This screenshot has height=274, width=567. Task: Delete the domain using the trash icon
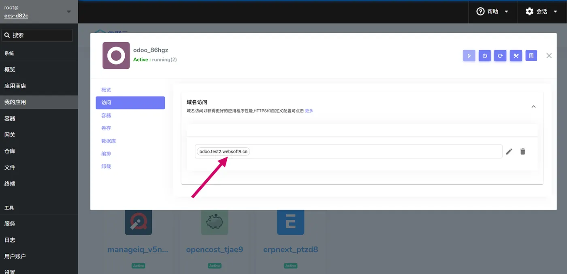(523, 151)
